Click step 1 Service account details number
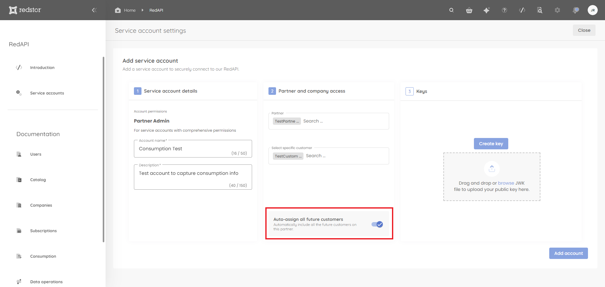605x287 pixels. 138,91
